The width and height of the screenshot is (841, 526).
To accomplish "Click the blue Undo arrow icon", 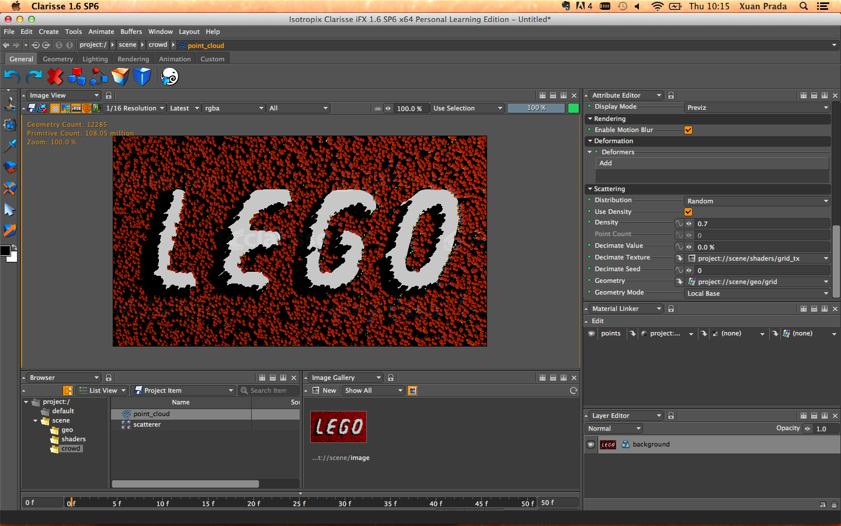I will point(12,77).
